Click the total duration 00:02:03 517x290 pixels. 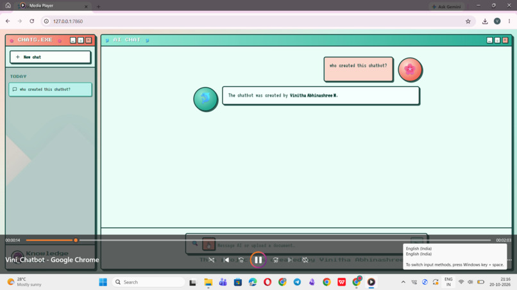click(504, 240)
